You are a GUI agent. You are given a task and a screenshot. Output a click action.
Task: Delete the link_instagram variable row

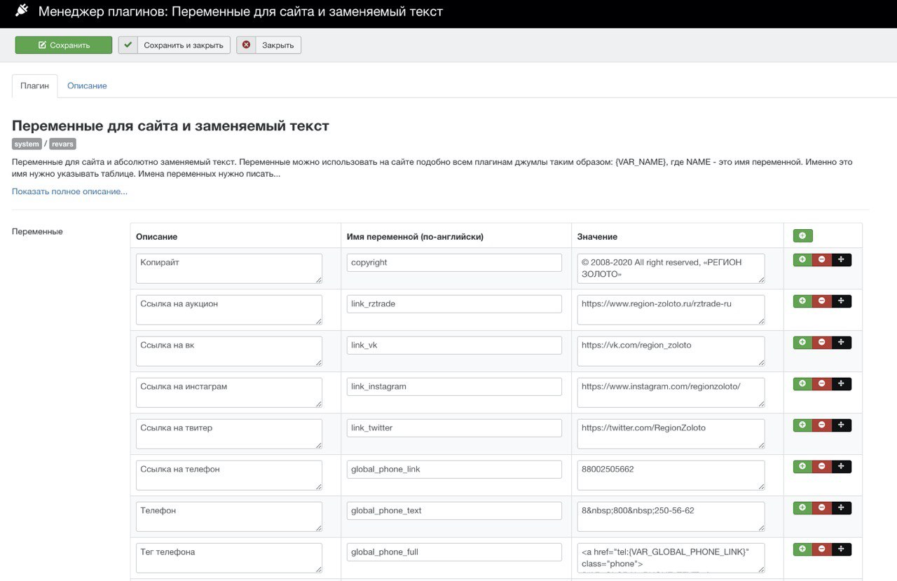point(822,384)
